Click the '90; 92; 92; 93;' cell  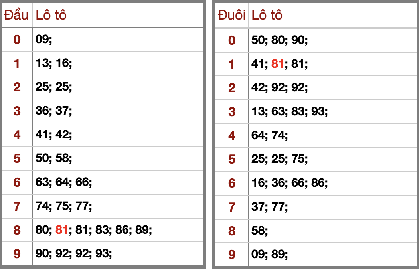point(74,253)
